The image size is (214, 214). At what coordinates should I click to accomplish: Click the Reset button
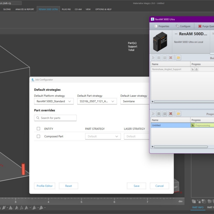(68, 186)
